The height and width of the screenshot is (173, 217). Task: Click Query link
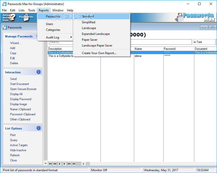[14, 140]
